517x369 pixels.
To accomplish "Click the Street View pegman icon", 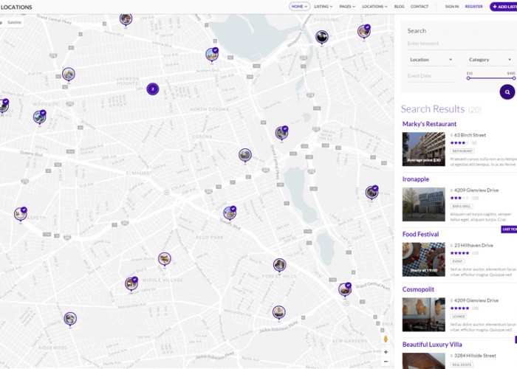I will tap(386, 339).
